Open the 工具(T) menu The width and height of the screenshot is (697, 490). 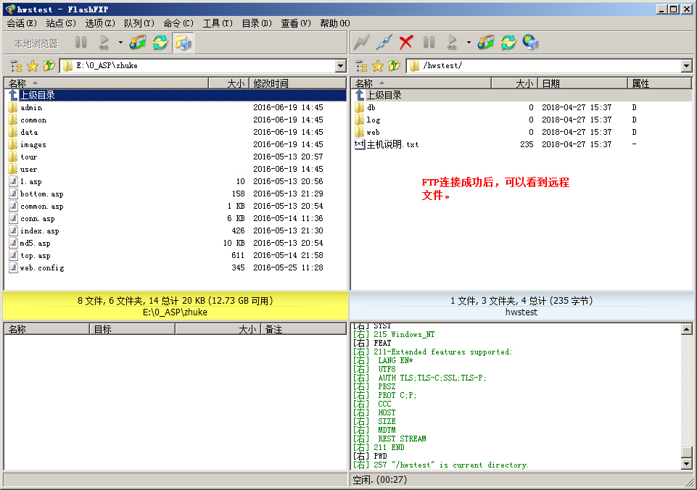[218, 23]
